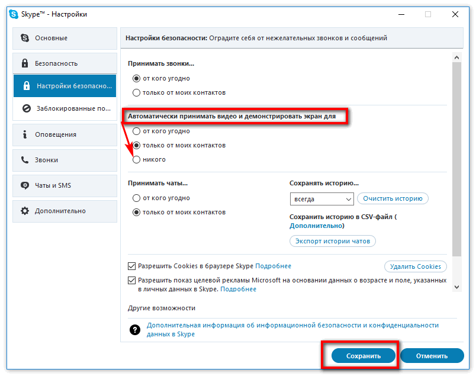Screen dimensions: 476x376
Task: Click the phone handset icon beside Звонки
Action: tap(25, 160)
